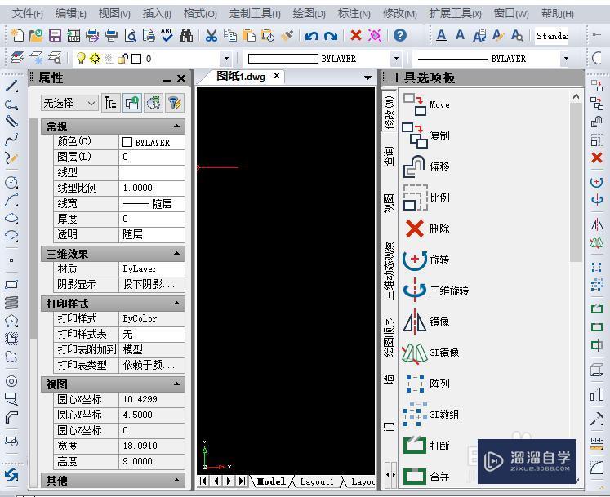
Task: Open the BYLAYER color dropdown
Action: pyautogui.click(x=396, y=59)
